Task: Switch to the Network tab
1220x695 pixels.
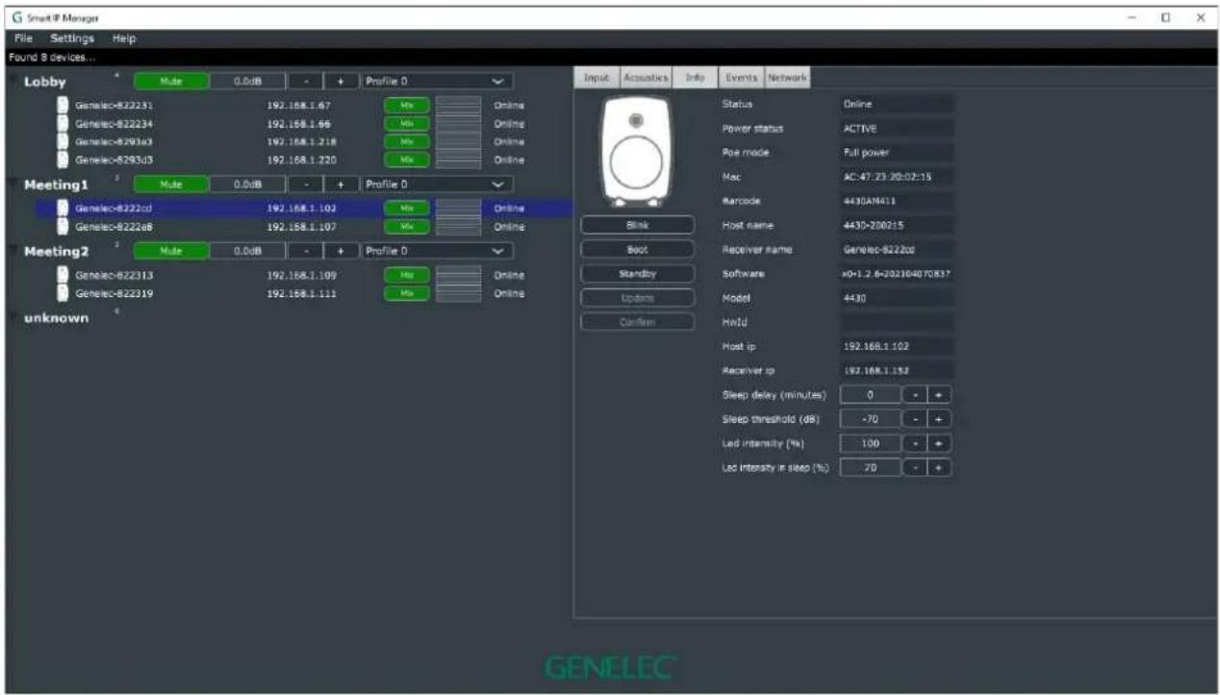Action: coord(787,77)
